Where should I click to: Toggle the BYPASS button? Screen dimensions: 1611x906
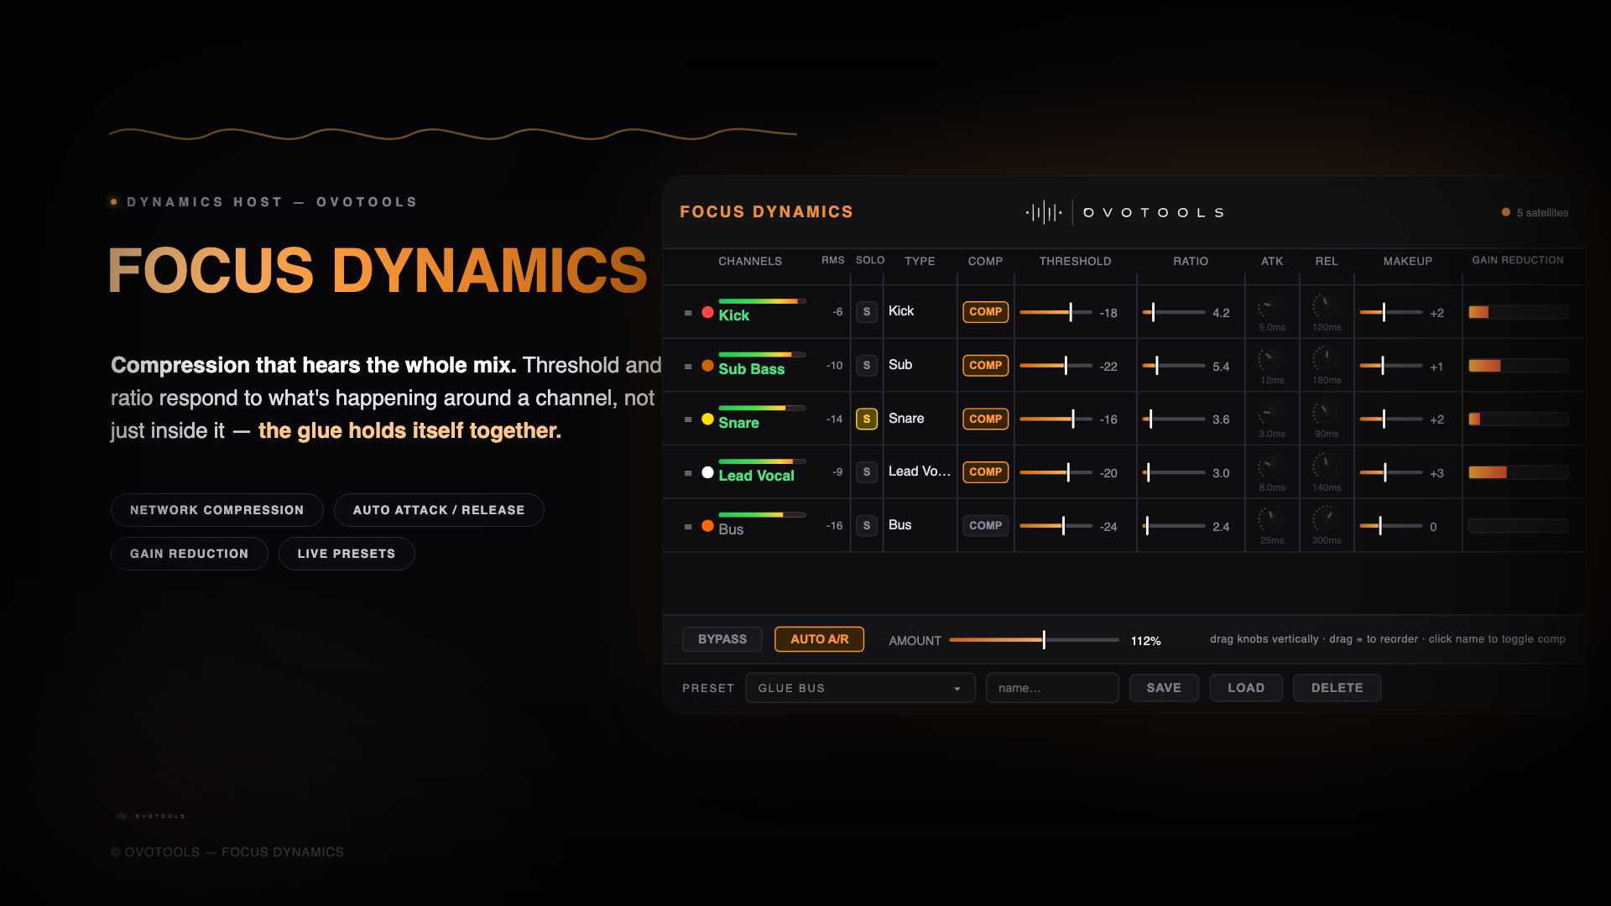[722, 639]
